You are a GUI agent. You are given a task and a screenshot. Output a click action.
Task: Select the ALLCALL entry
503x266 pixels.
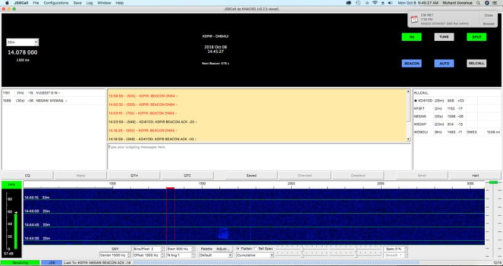(x=457, y=92)
